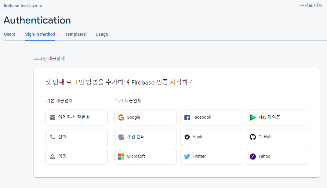Go to the Usage tab
327x188 pixels.
click(102, 34)
